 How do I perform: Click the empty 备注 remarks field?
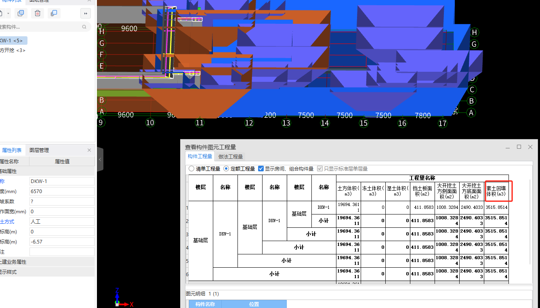point(62,252)
